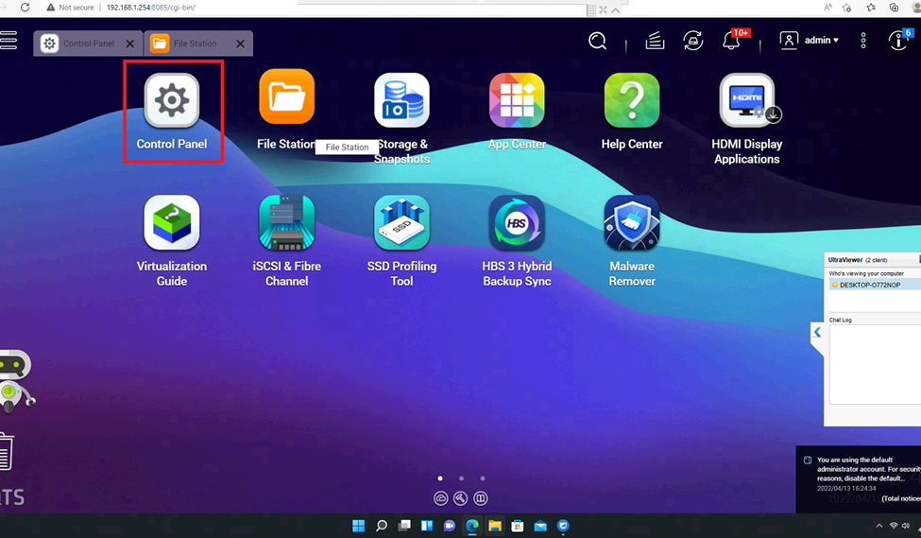
Task: Open the File Station desktop app icon
Action: (286, 97)
